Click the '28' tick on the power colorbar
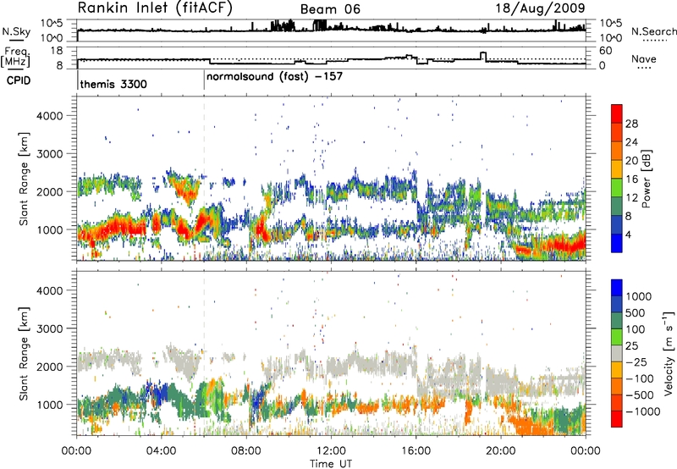This screenshot has width=677, height=469. [631, 124]
